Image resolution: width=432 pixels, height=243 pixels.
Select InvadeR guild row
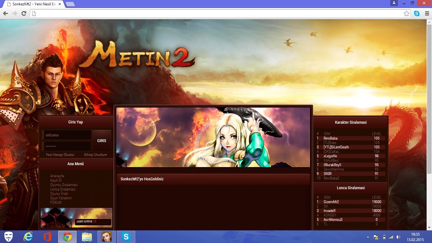pos(351,211)
